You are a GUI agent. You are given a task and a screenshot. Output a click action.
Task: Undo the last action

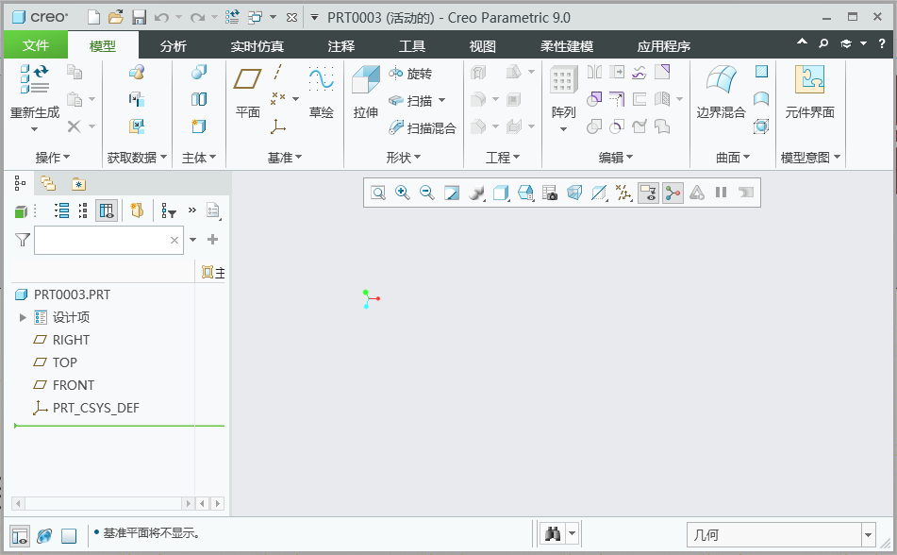161,18
